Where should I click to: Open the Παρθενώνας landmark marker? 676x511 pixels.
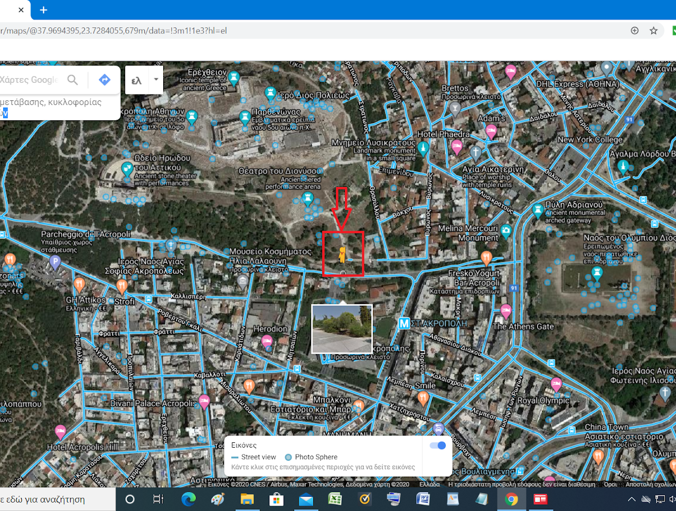tap(244, 117)
